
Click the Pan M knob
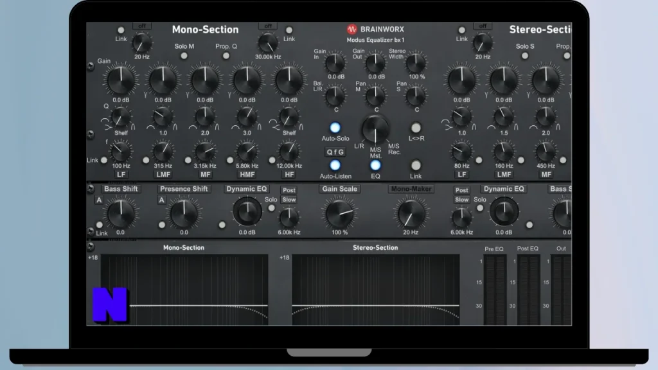pos(375,96)
